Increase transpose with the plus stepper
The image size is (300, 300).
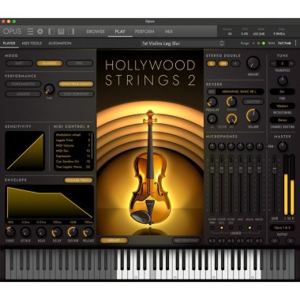pos(291,63)
